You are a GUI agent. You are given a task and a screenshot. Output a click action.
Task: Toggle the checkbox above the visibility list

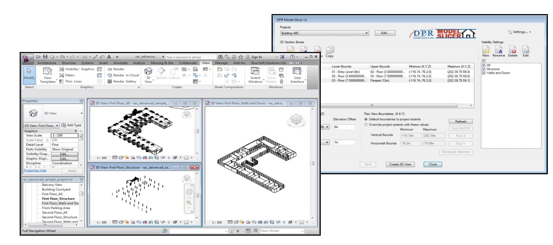coord(484,61)
